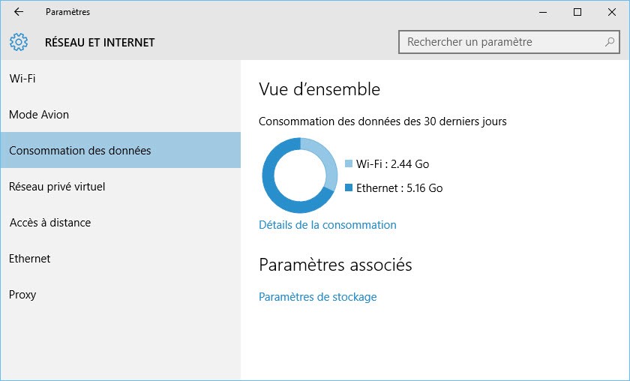Minimize the Paramètres window

pyautogui.click(x=543, y=12)
